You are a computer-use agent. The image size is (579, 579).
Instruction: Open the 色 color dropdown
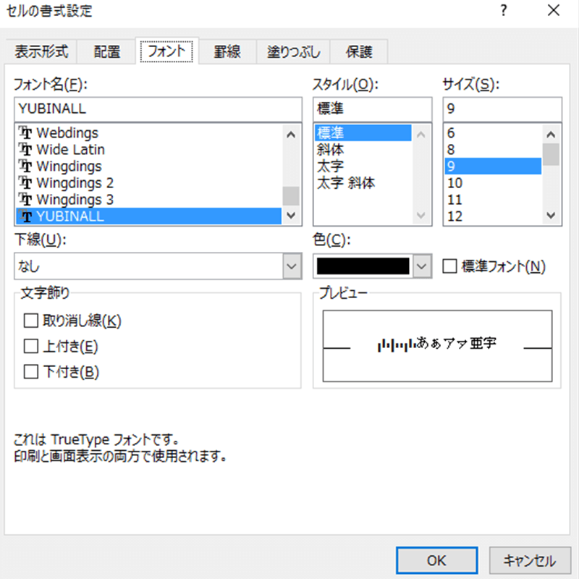click(422, 266)
